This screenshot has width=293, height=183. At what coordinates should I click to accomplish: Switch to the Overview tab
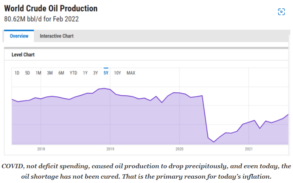coord(19,36)
